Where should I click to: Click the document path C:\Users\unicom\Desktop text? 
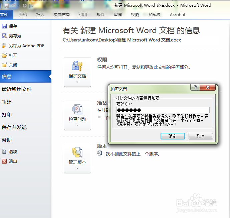[x=122, y=40]
